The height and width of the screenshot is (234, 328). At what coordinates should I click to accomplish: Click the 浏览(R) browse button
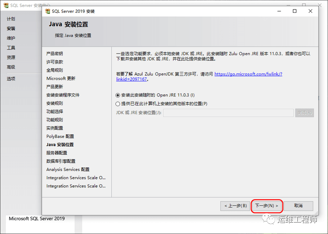point(305,113)
